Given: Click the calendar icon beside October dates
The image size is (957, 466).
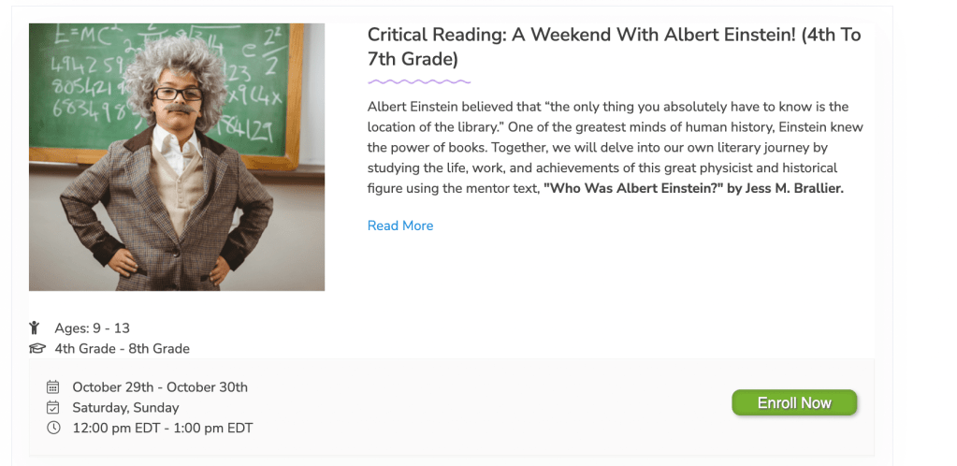Looking at the screenshot, I should click(x=53, y=387).
